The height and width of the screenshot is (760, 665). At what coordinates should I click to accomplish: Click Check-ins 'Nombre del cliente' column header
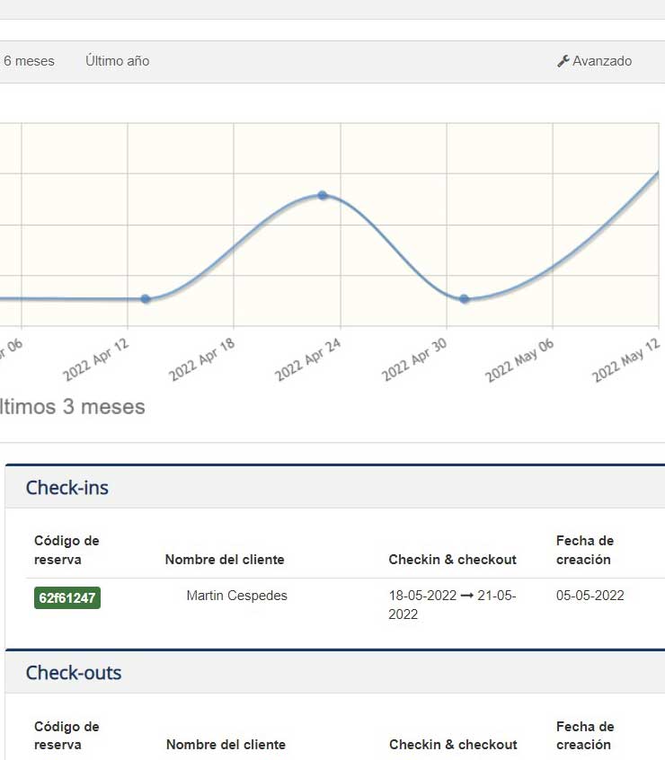pyautogui.click(x=225, y=560)
